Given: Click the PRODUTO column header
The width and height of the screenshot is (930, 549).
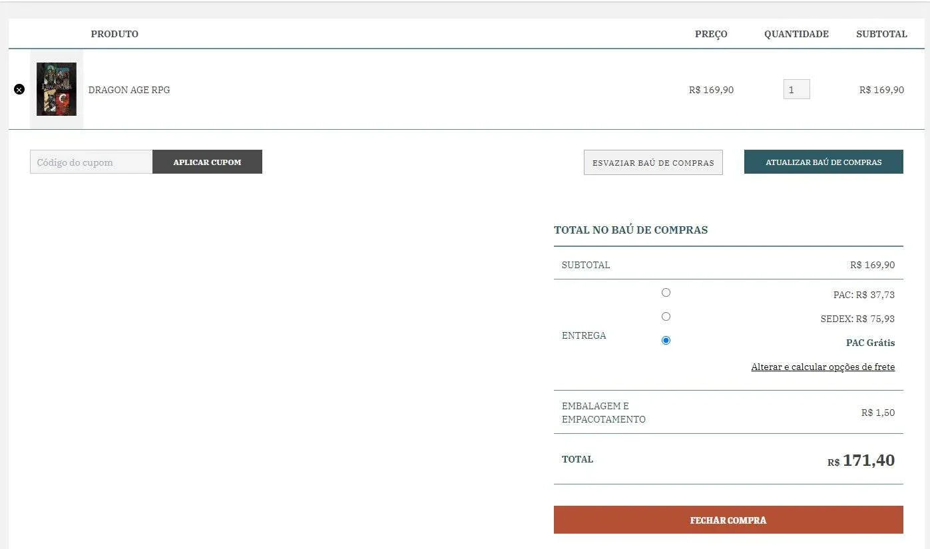Looking at the screenshot, I should click(115, 34).
